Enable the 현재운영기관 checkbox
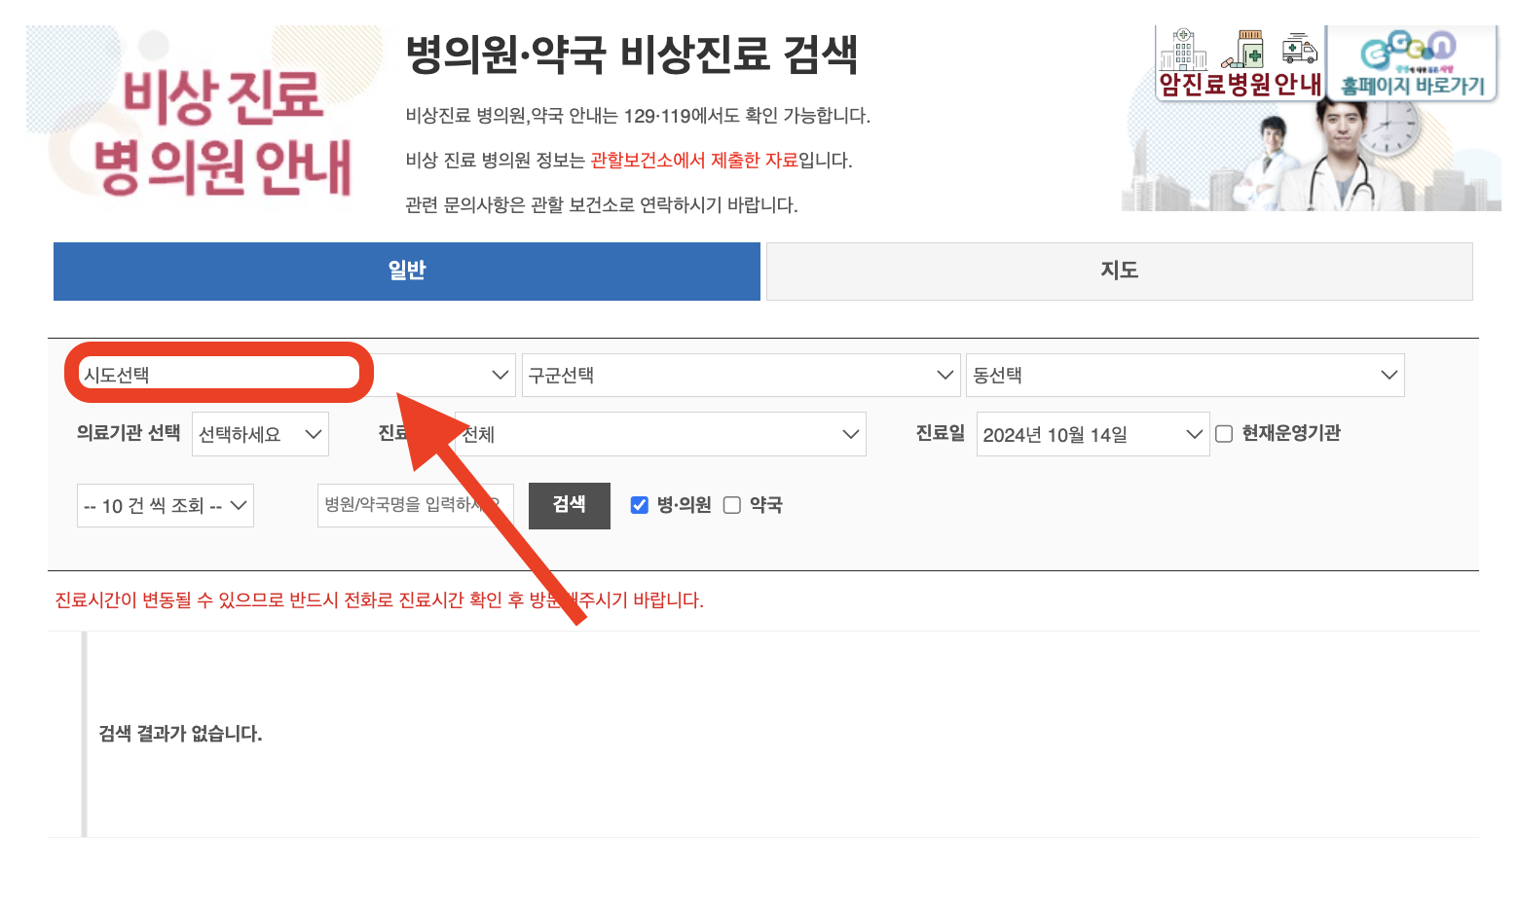Image resolution: width=1519 pixels, height=907 pixels. tap(1224, 433)
